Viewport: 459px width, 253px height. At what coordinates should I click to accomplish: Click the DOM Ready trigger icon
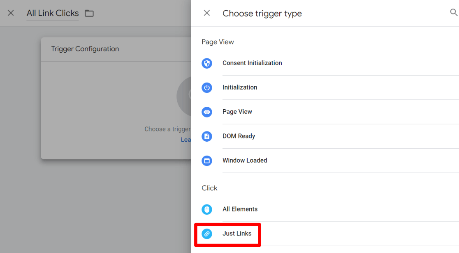tap(207, 136)
